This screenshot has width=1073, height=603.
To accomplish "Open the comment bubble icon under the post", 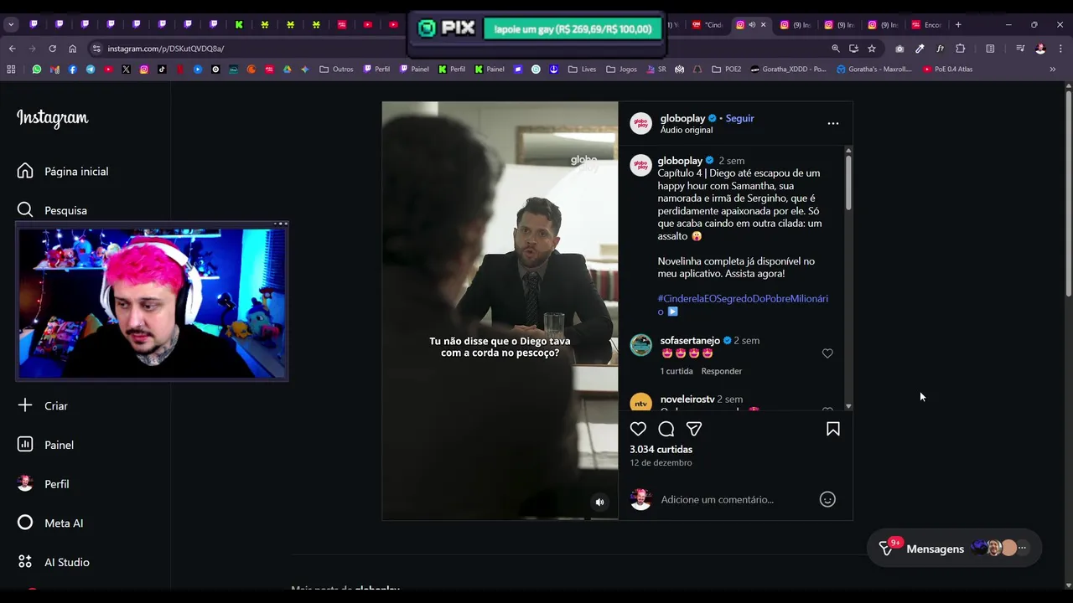I will (666, 429).
